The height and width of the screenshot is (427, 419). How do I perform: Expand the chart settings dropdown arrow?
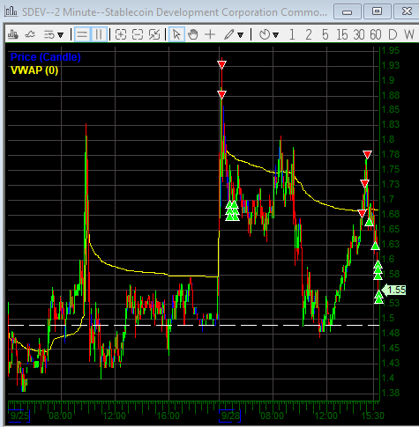(x=61, y=35)
